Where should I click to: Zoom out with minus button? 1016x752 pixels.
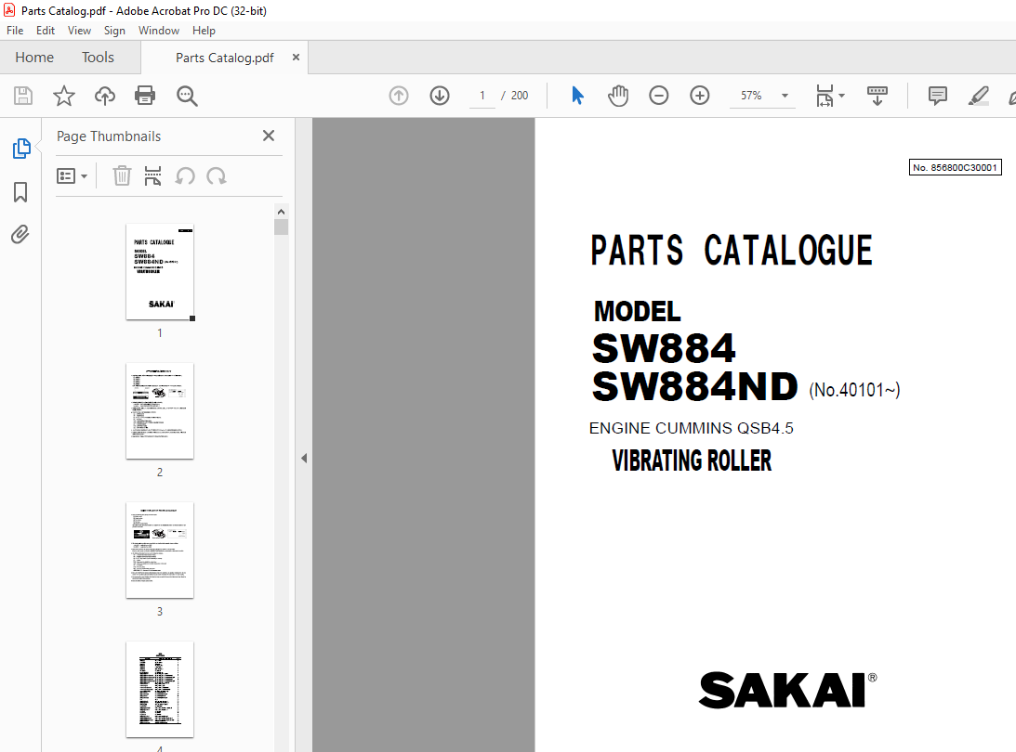[658, 96]
